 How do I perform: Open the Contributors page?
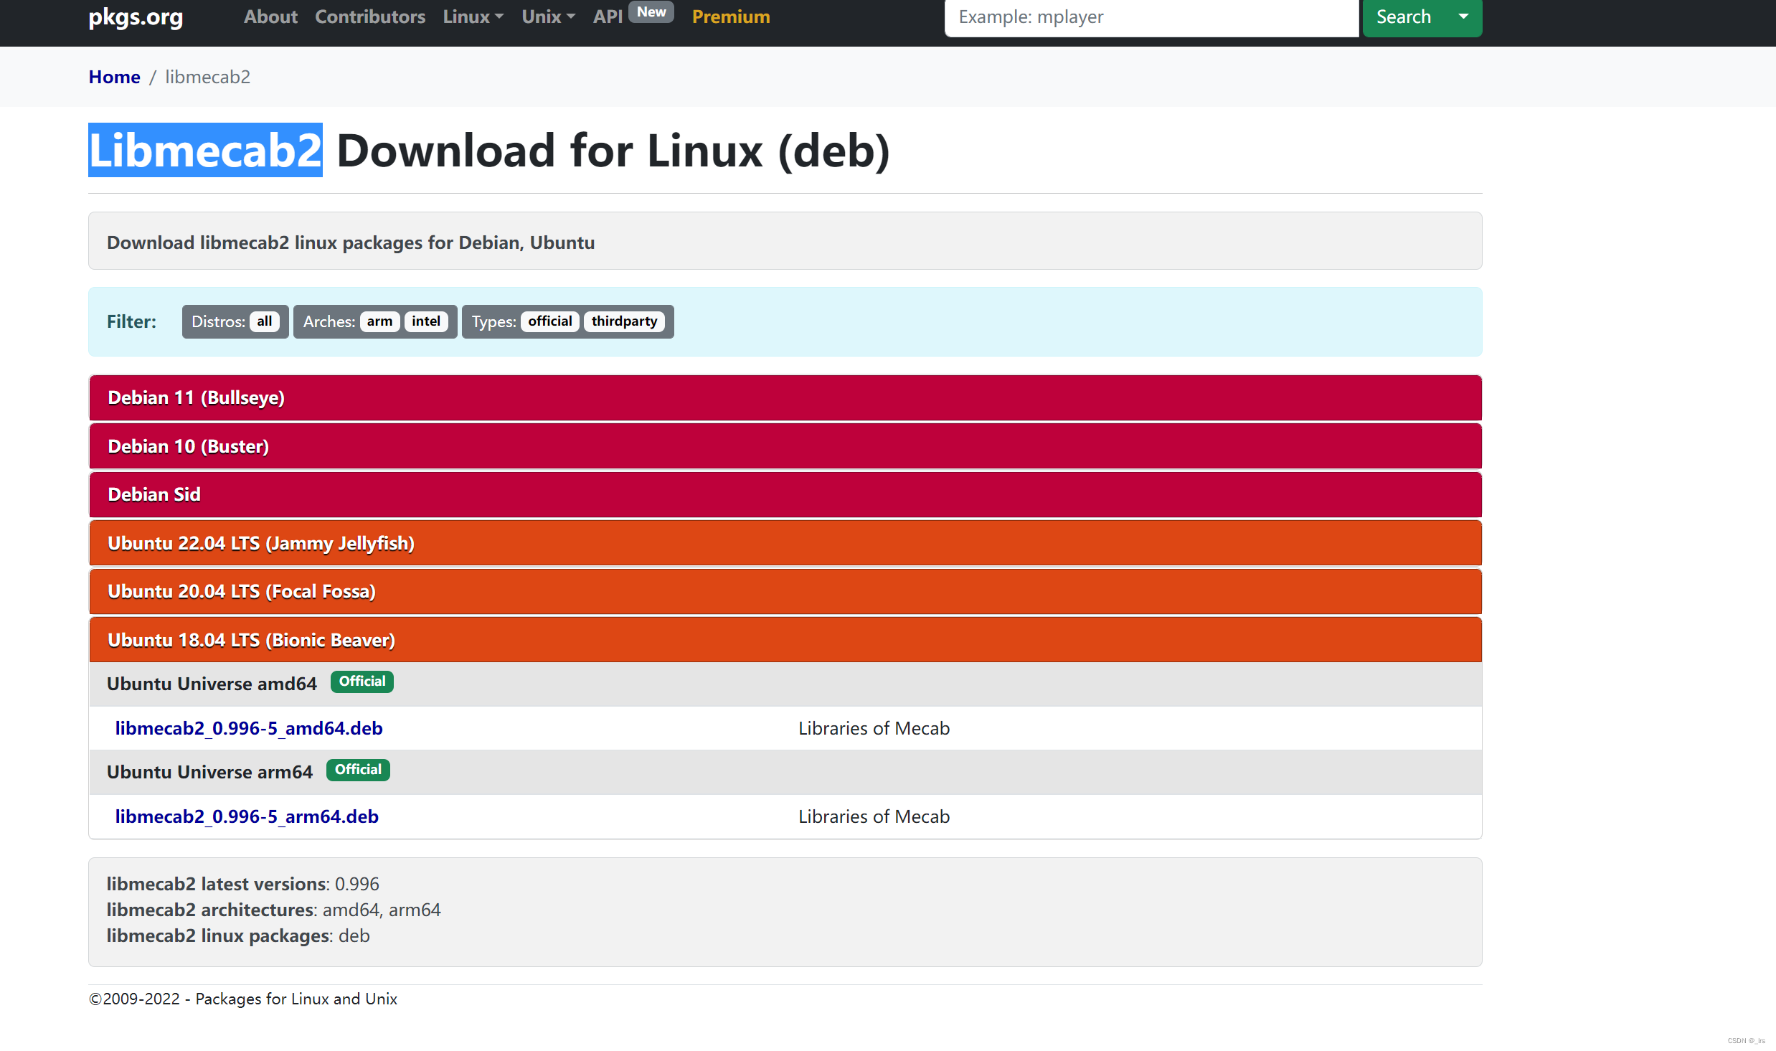(370, 17)
